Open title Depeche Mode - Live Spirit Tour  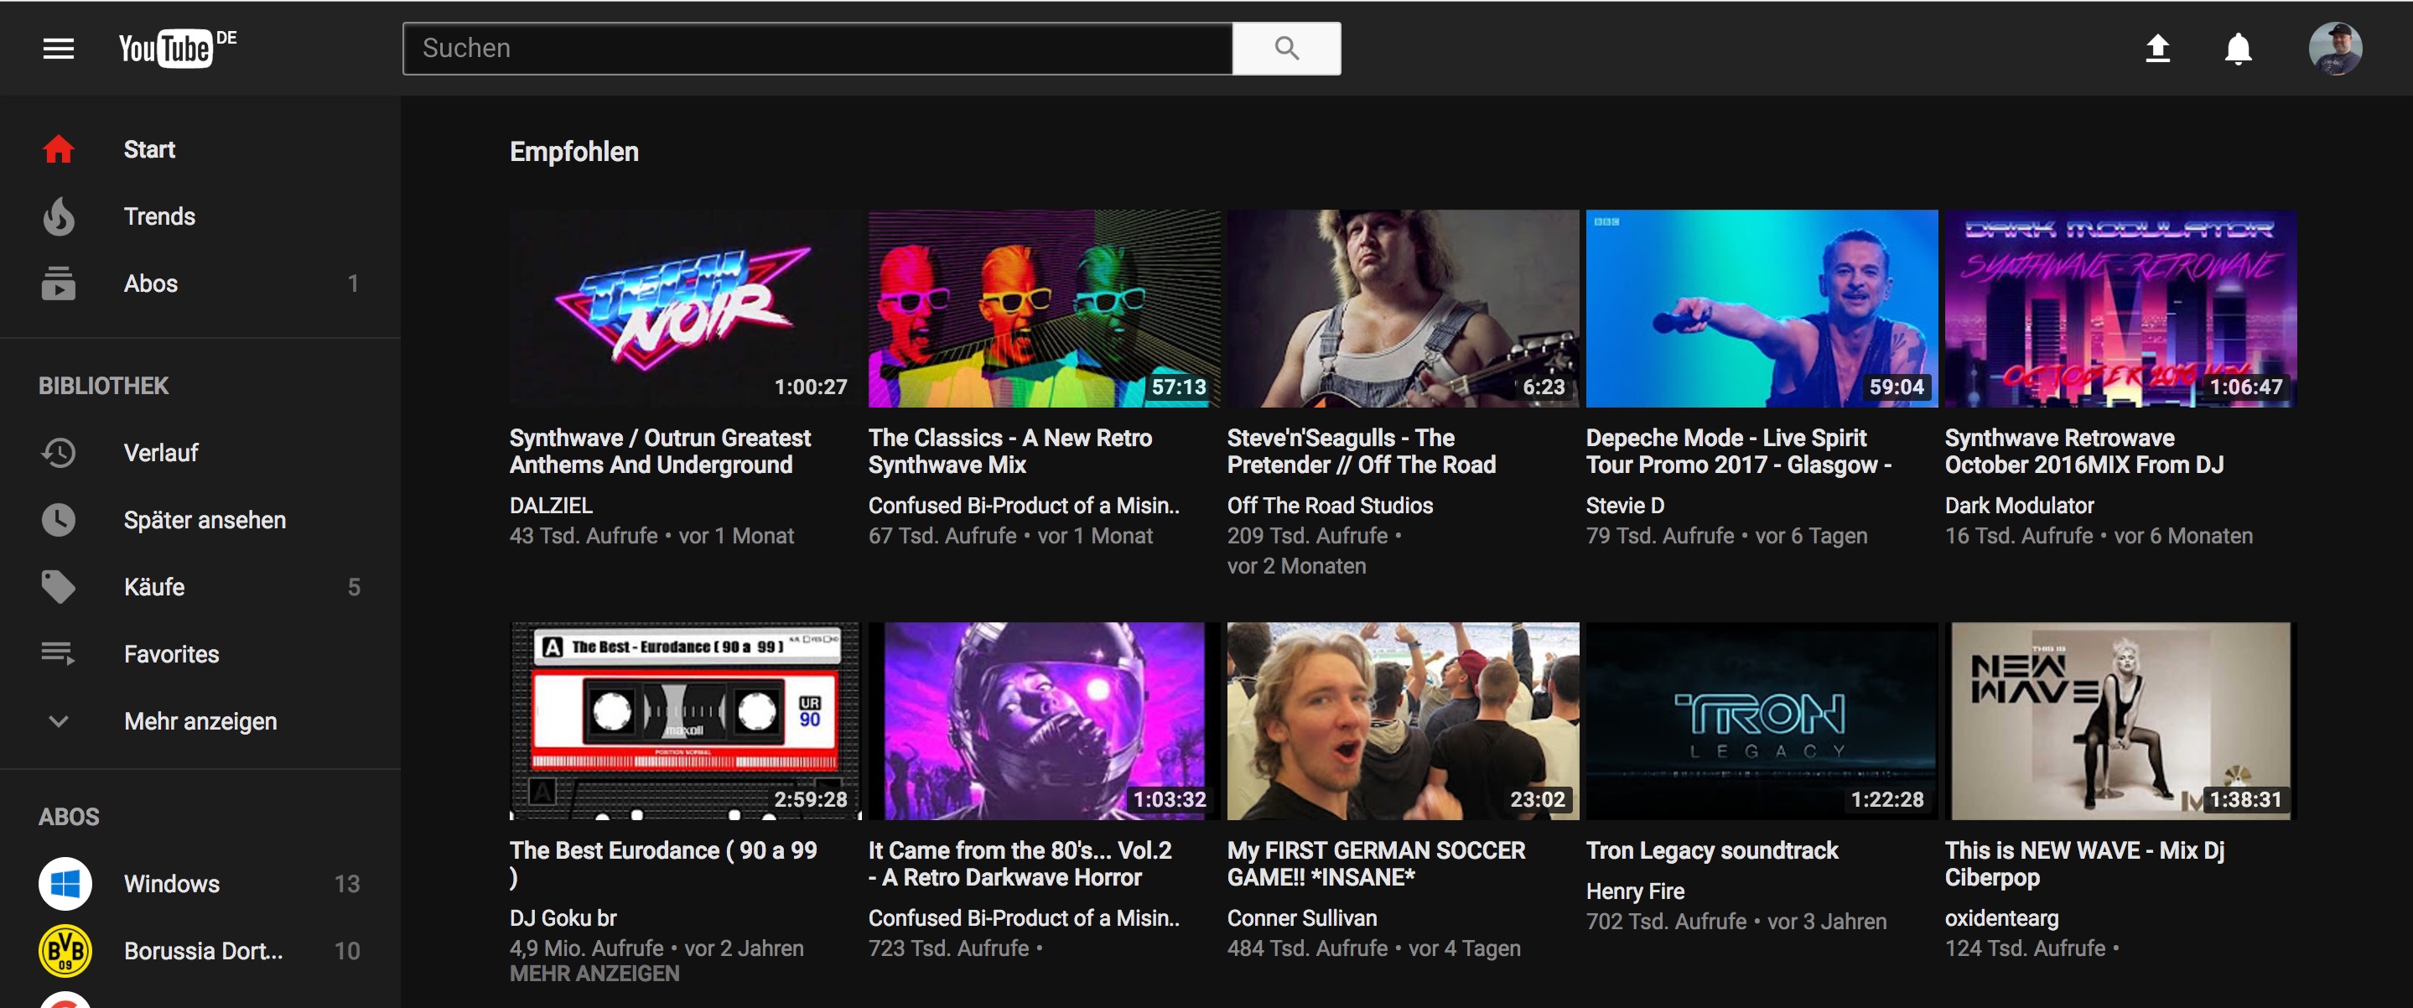click(1739, 451)
